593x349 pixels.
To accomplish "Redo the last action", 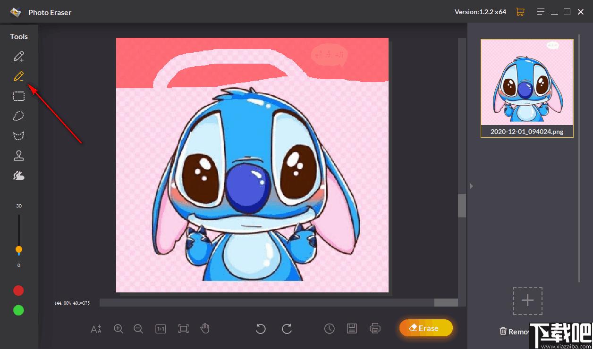I will tap(287, 329).
